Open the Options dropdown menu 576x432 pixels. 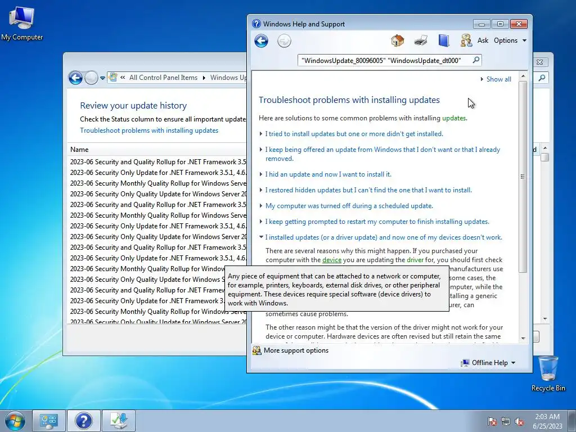tap(510, 40)
